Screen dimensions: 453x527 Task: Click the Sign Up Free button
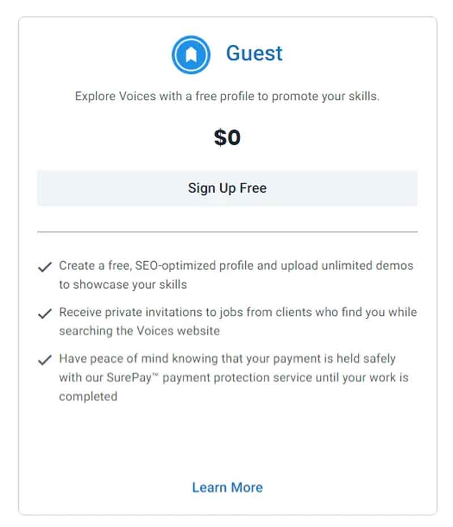coord(227,188)
